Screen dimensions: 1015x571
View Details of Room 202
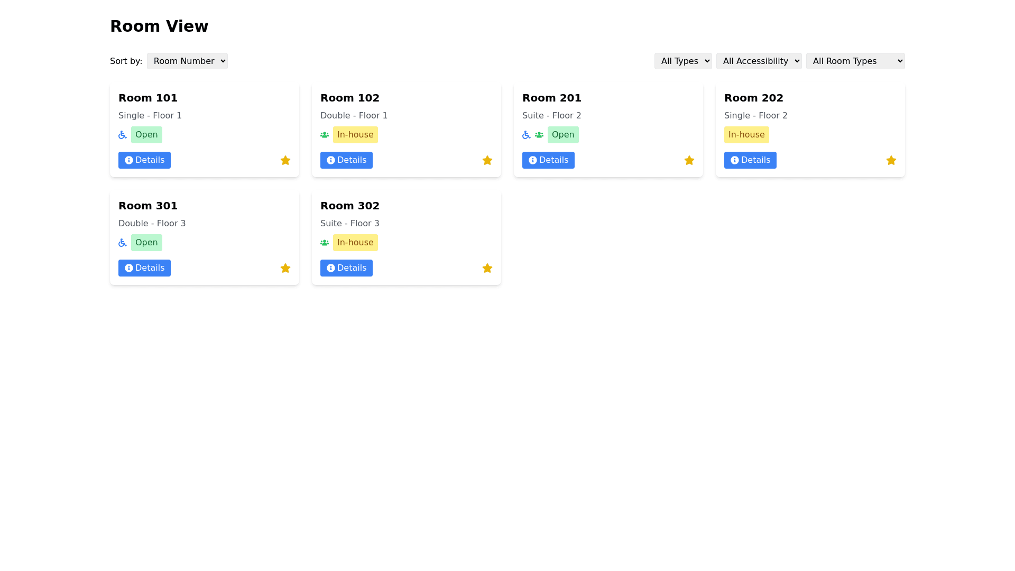point(750,160)
